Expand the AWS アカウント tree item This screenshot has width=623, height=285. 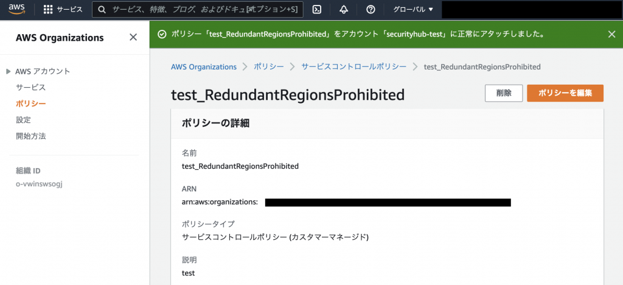point(9,71)
